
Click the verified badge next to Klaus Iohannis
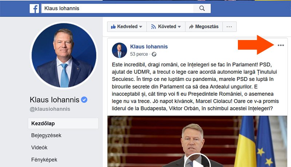[84, 100]
